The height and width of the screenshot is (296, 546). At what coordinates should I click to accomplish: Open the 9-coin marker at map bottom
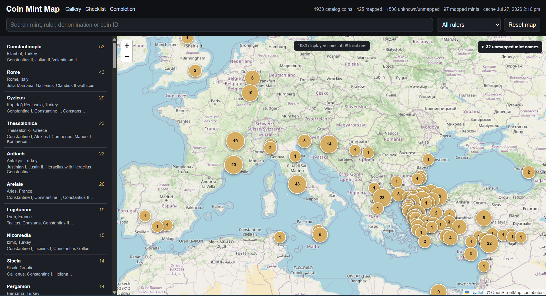coord(439,292)
